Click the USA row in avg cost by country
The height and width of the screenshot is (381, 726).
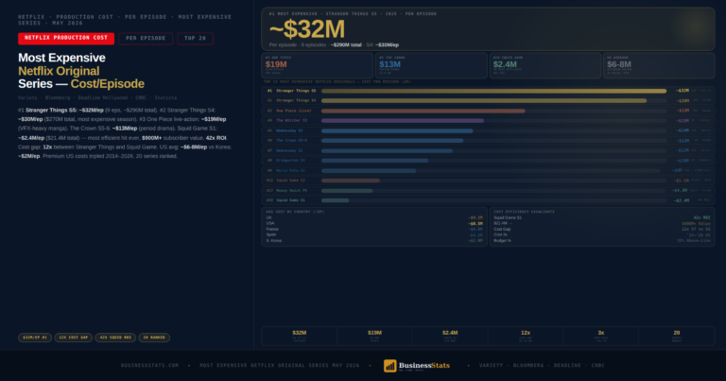pyautogui.click(x=374, y=224)
